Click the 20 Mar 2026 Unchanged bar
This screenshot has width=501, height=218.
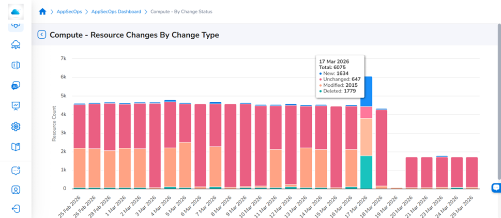pos(412,173)
